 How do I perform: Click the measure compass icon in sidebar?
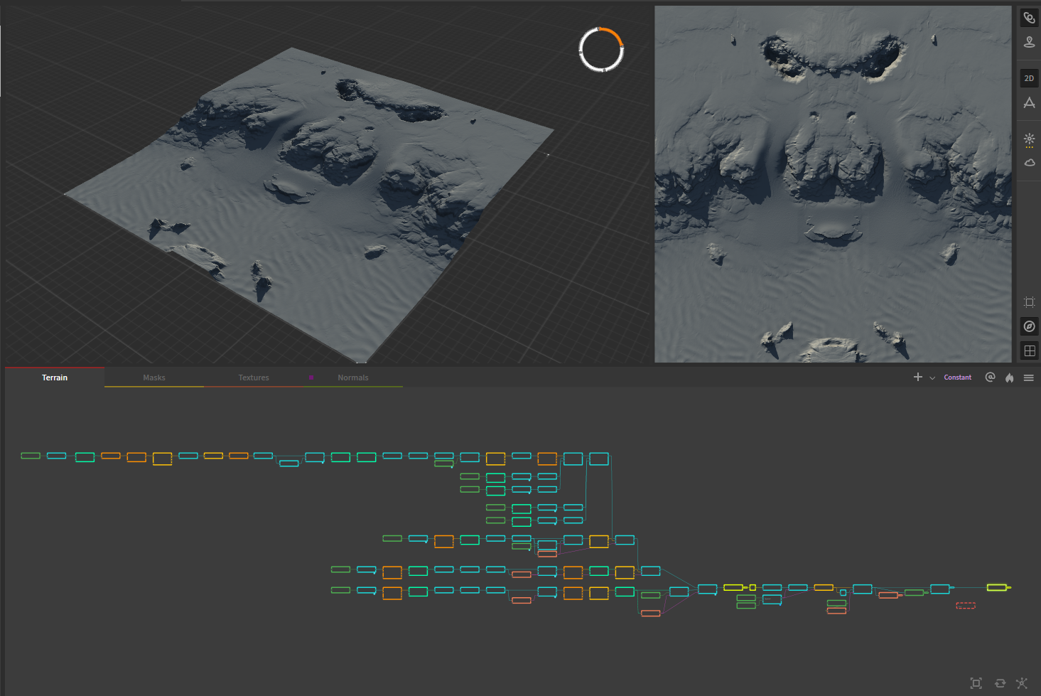point(1029,103)
